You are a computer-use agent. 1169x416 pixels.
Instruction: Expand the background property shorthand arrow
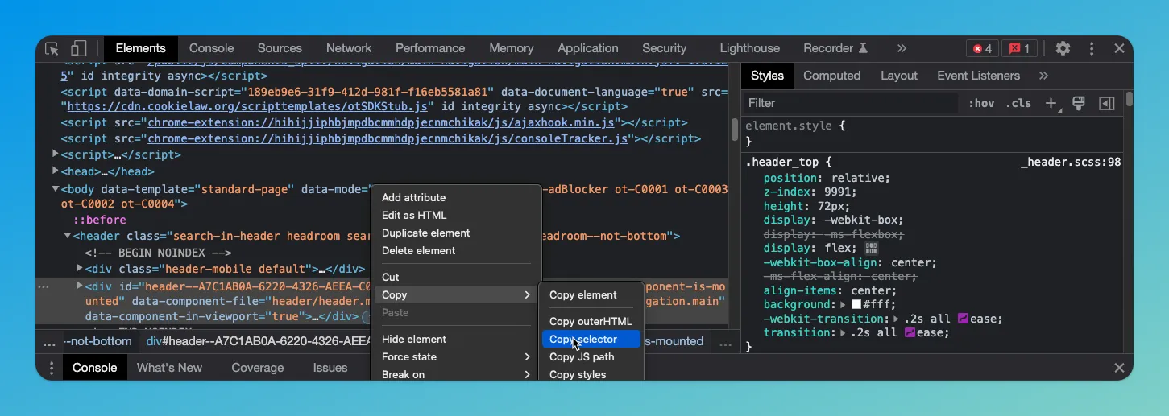click(844, 305)
